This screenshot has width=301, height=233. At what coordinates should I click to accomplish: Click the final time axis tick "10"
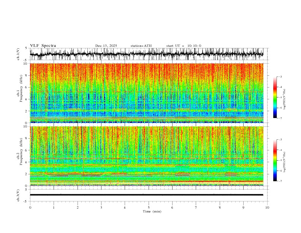tap(267, 207)
